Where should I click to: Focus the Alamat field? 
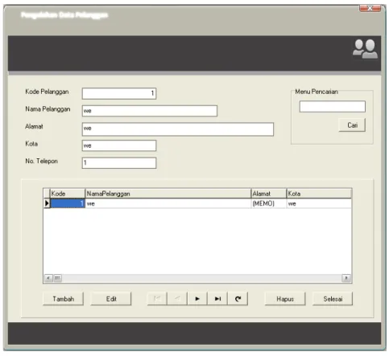[x=178, y=129]
